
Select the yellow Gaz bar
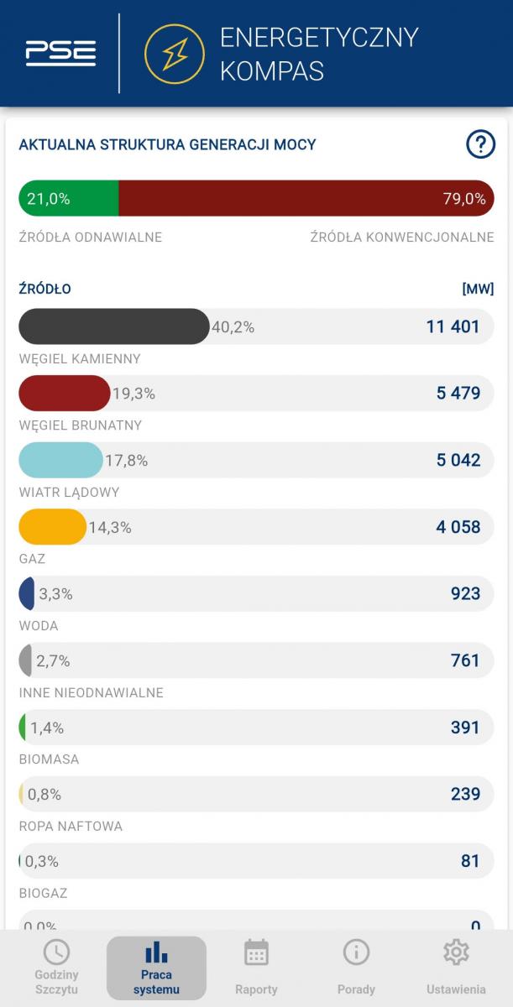[52, 527]
